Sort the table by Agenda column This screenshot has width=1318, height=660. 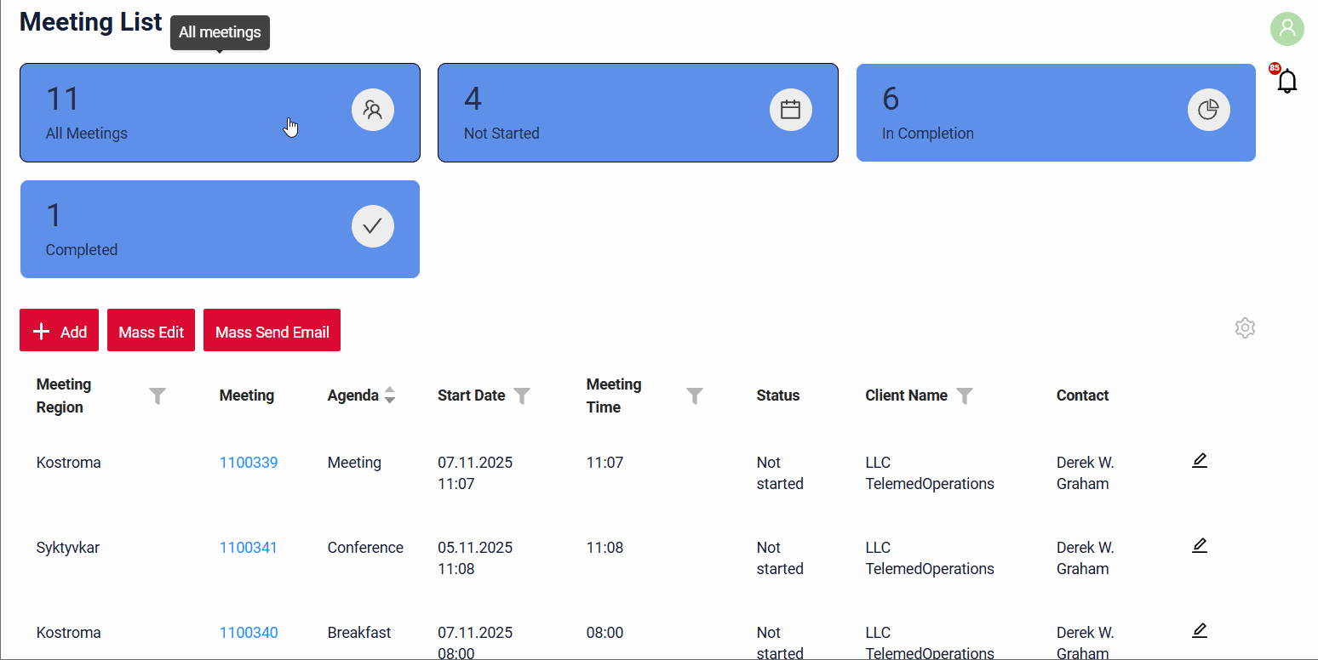tap(389, 395)
